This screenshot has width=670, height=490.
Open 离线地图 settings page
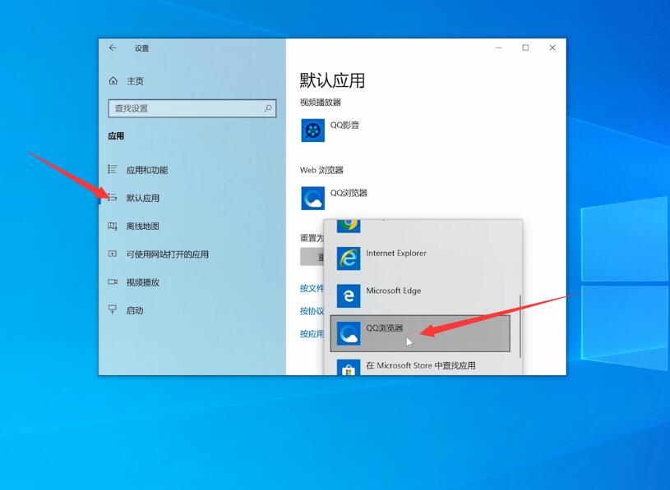[x=143, y=226]
